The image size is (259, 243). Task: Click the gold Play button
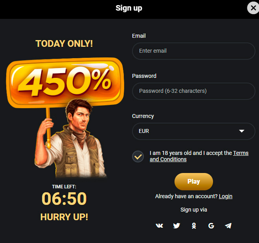pos(194,182)
